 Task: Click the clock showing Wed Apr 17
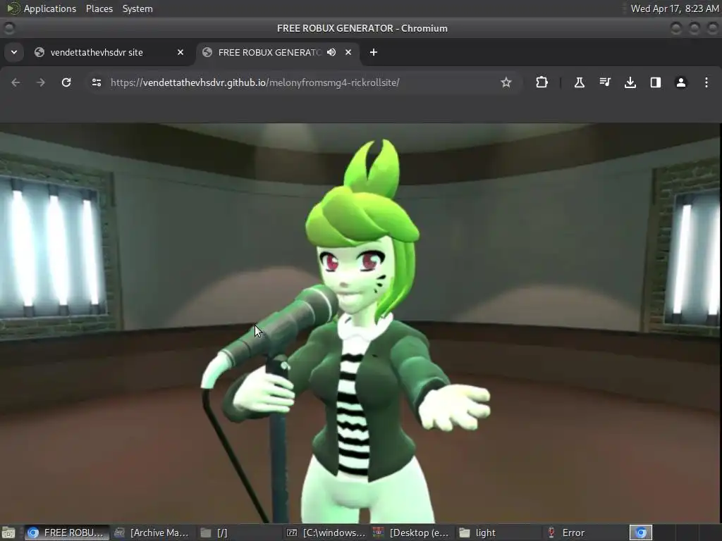click(675, 8)
